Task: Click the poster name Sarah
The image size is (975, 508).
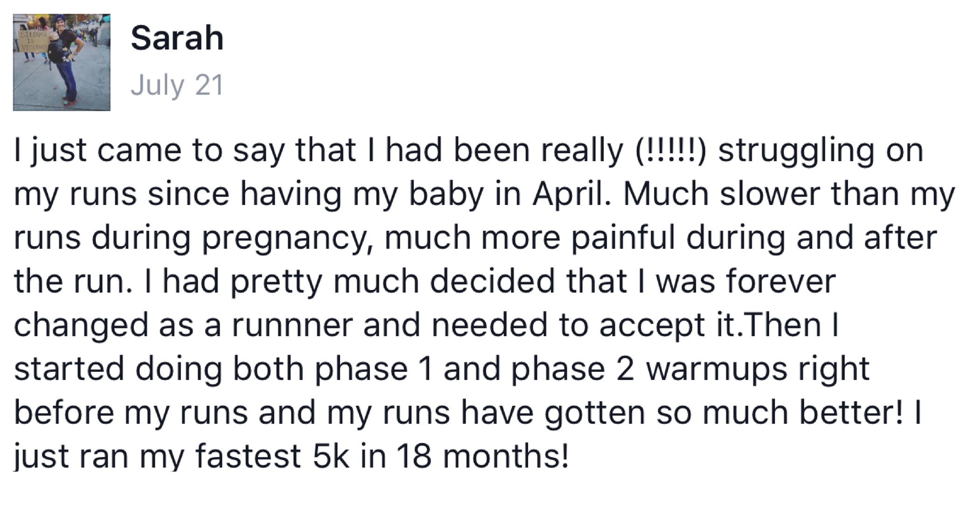Action: [x=177, y=38]
